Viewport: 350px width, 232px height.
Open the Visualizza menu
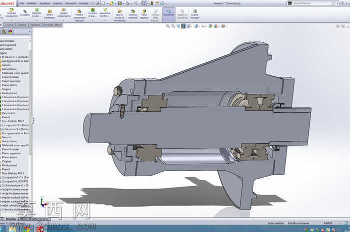pyautogui.click(x=44, y=3)
